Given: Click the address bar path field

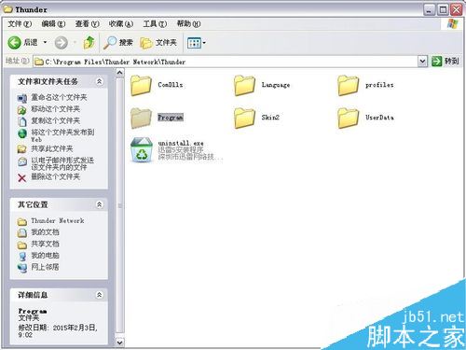Looking at the screenshot, I should pos(226,62).
